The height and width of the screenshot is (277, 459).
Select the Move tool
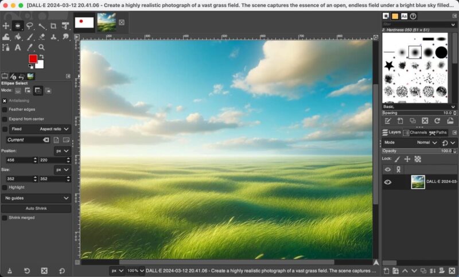click(6, 26)
